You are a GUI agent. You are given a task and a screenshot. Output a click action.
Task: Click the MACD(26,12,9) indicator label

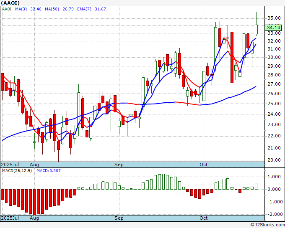pos(17,171)
